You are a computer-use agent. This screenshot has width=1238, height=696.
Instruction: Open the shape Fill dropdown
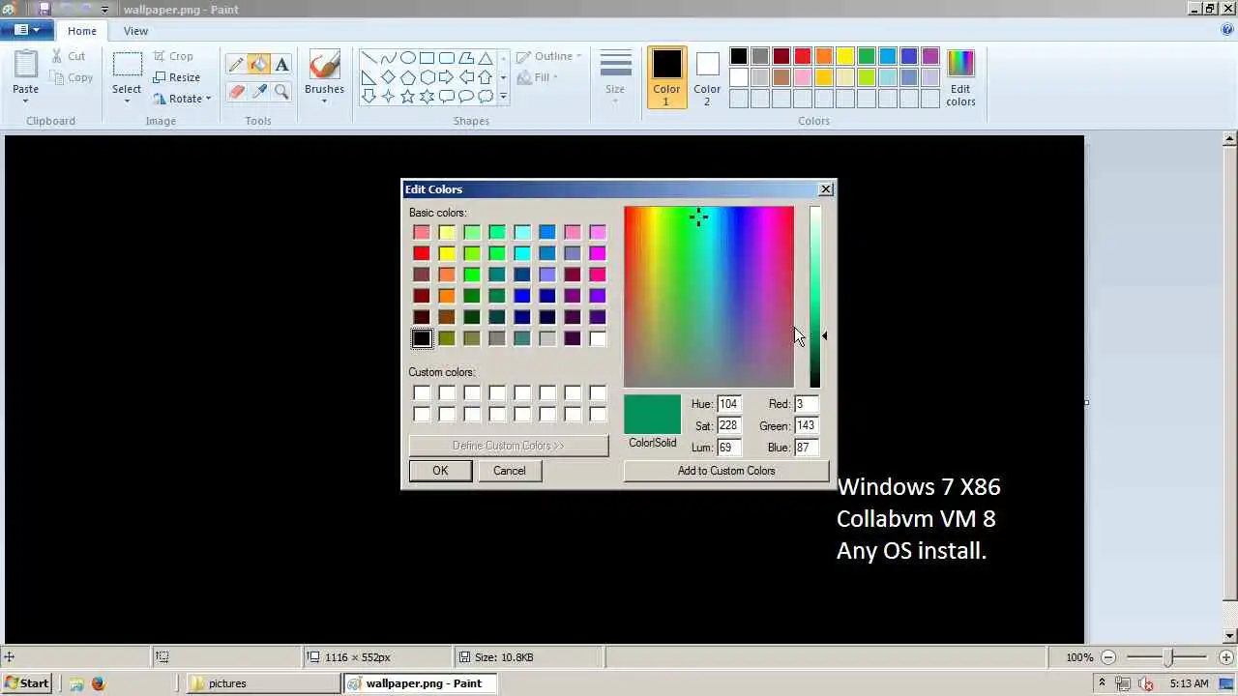(x=538, y=77)
